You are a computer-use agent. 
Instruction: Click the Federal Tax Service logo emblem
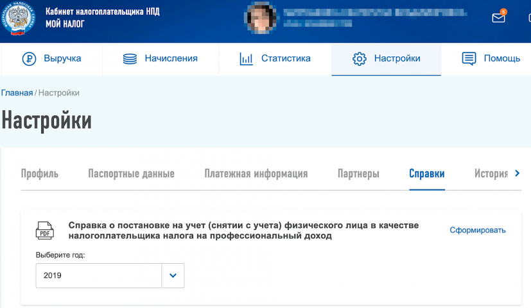point(19,19)
